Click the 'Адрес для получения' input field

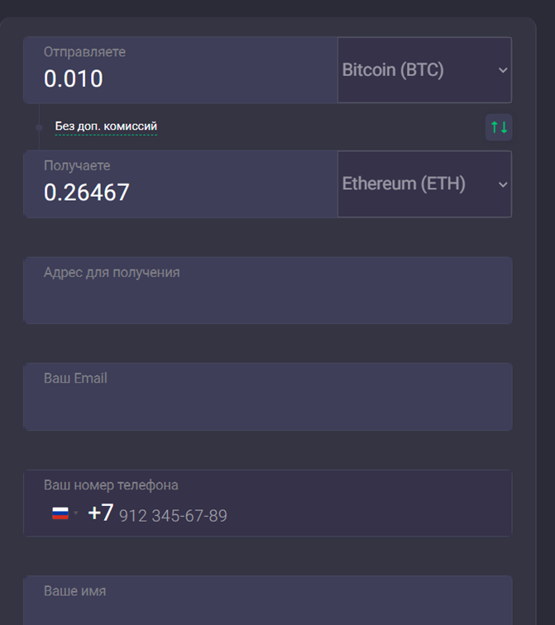267,299
